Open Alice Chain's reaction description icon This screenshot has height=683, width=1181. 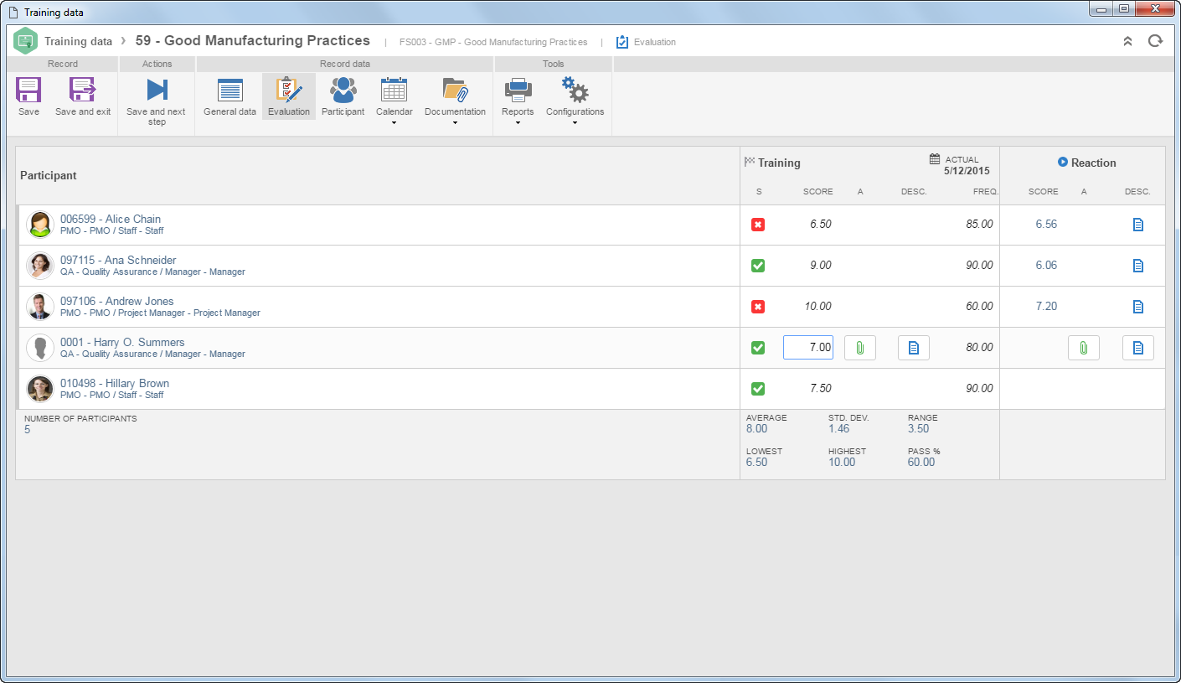coord(1138,225)
